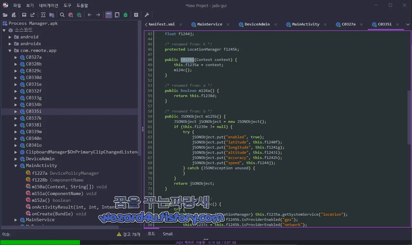Close the MainService tab

point(228,24)
